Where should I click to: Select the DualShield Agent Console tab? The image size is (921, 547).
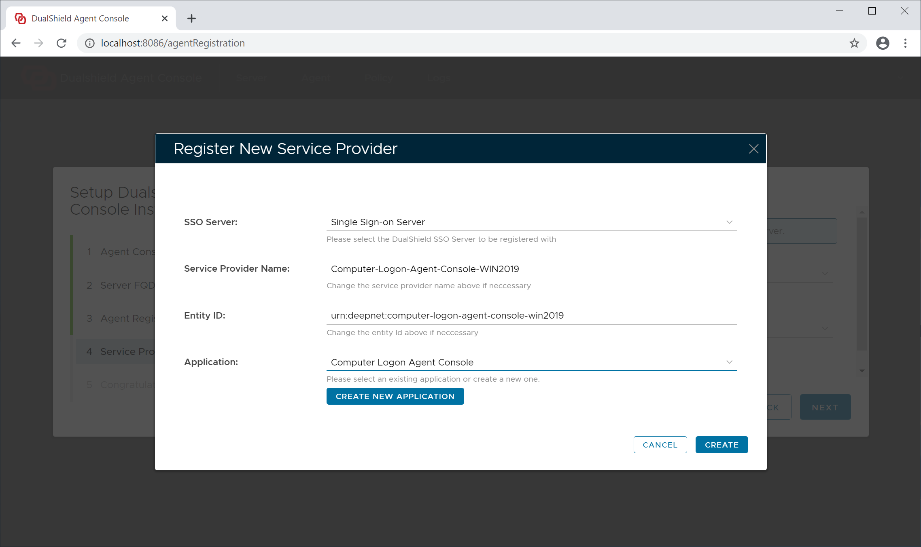pos(80,19)
